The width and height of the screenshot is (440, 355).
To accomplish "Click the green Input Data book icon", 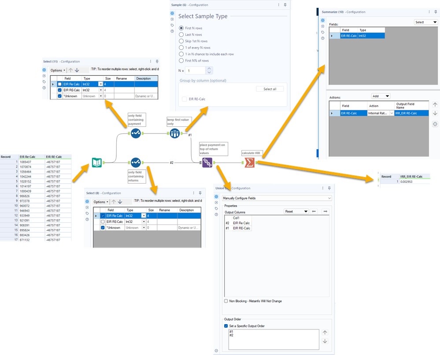I will tap(97, 163).
